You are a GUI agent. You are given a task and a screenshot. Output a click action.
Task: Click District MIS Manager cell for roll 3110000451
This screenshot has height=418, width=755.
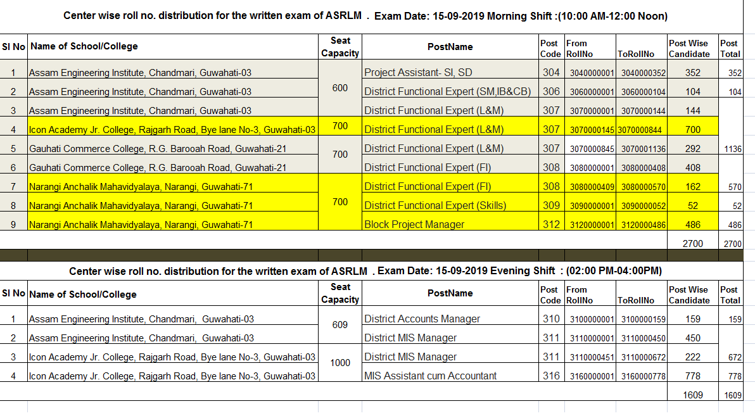pos(450,353)
